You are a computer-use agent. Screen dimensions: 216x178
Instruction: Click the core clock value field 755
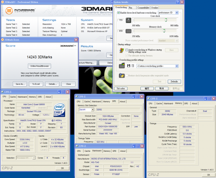[121, 20]
